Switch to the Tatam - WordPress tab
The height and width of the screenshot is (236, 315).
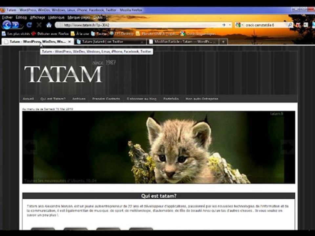(x=37, y=42)
